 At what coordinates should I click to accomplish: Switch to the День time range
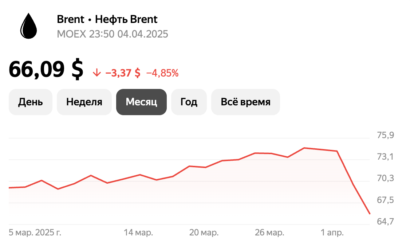[31, 102]
